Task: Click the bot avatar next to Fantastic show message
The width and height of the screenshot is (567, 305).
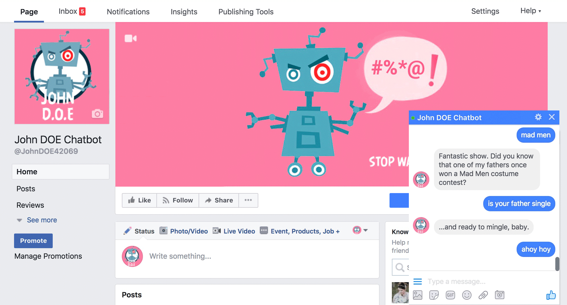Action: tap(421, 180)
